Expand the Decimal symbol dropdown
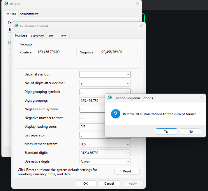Image resolution: width=208 pixels, height=191 pixels. 128,75
